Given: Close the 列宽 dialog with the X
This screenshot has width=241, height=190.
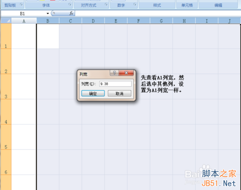Looking at the screenshot, I should click(126, 73).
